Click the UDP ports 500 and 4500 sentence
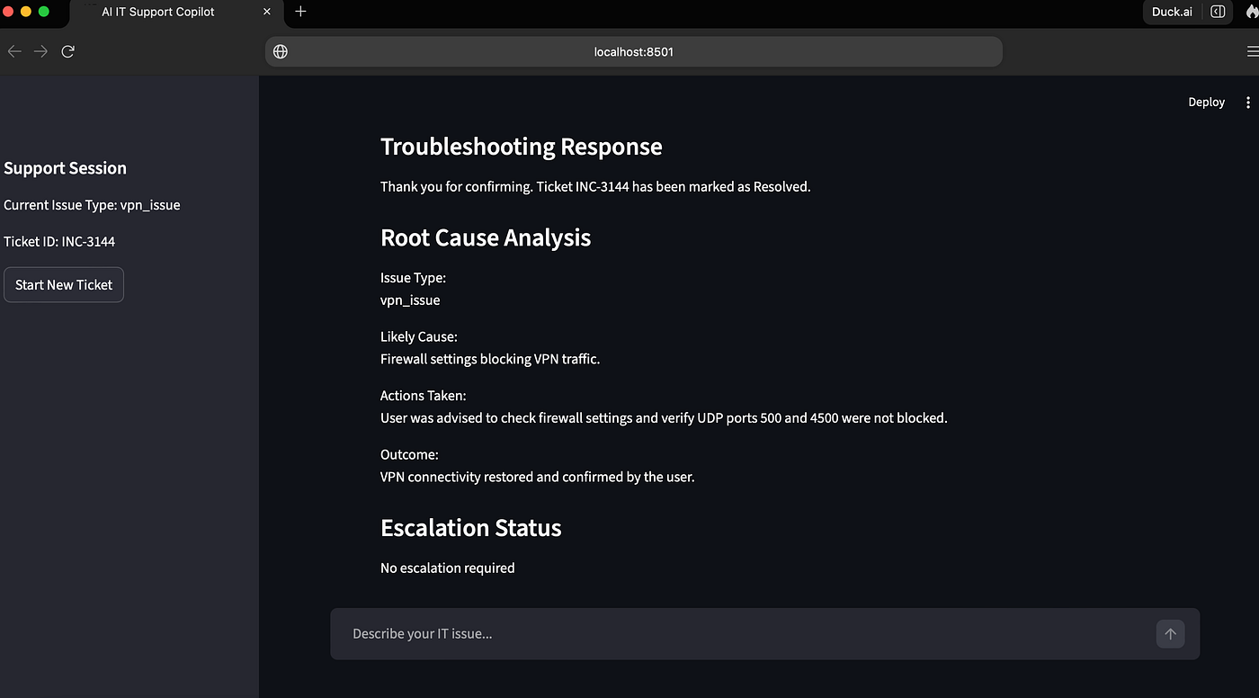The image size is (1259, 698). 664,418
